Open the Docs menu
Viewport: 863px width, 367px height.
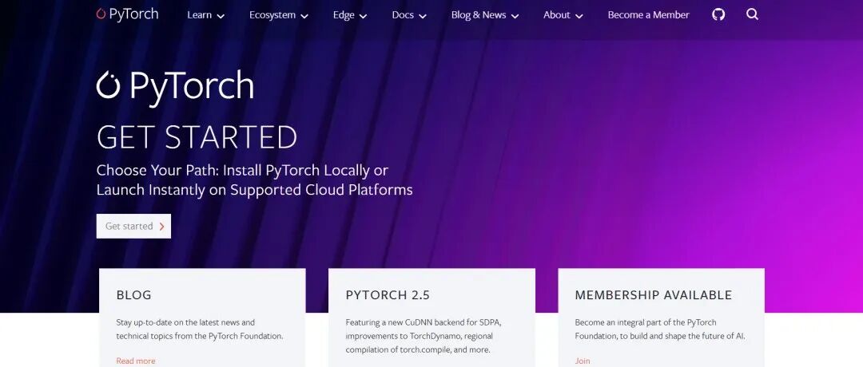point(409,15)
